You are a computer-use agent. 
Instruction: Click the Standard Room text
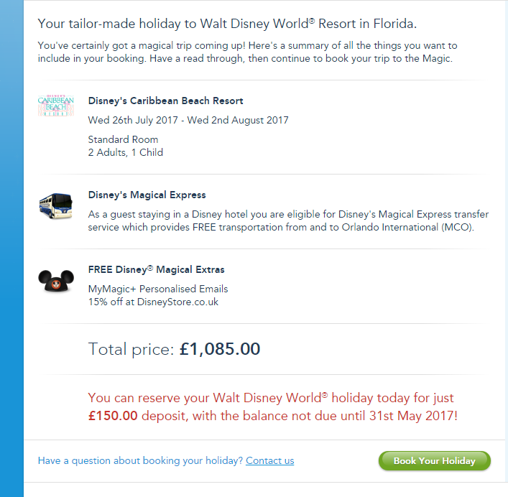tap(123, 139)
